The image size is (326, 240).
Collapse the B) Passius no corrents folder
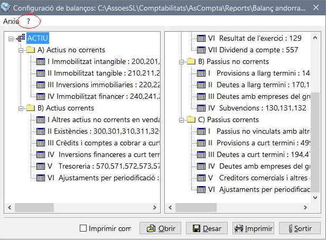181,62
